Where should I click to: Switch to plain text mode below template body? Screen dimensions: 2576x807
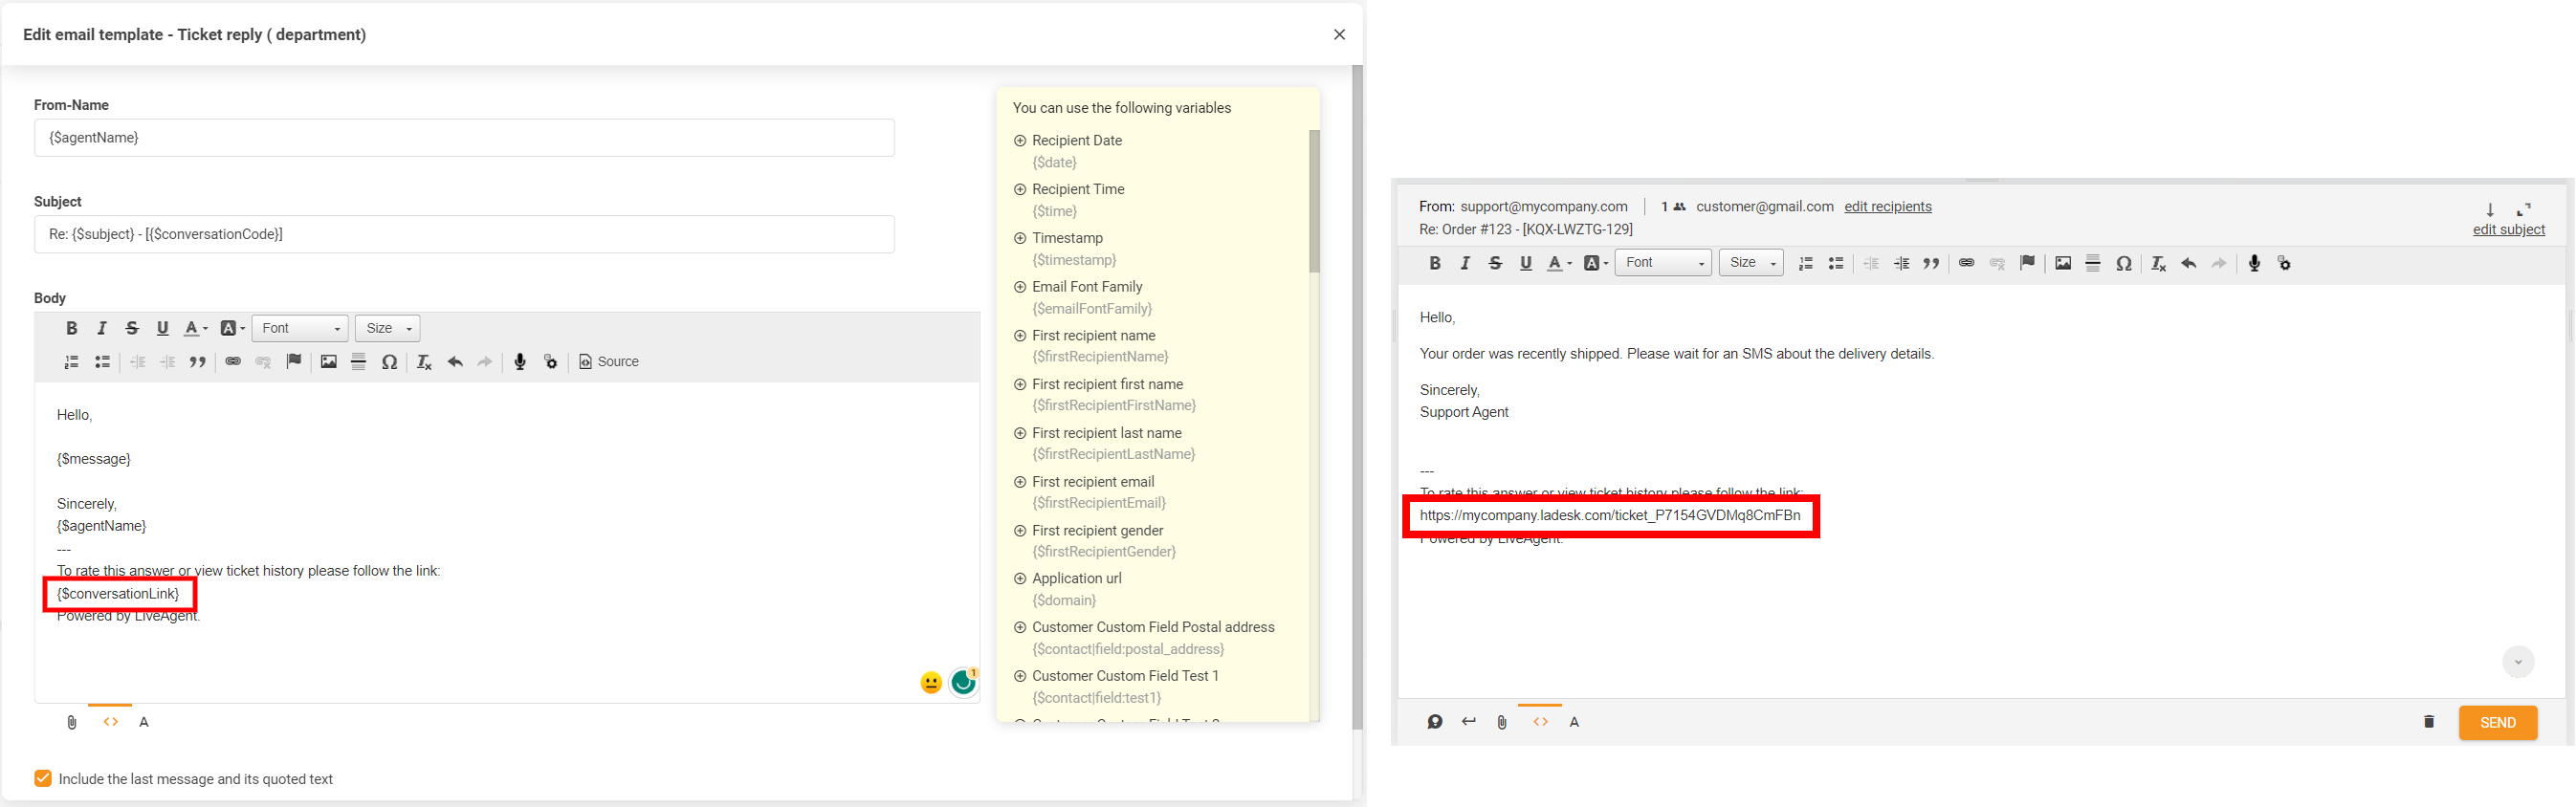tap(144, 722)
